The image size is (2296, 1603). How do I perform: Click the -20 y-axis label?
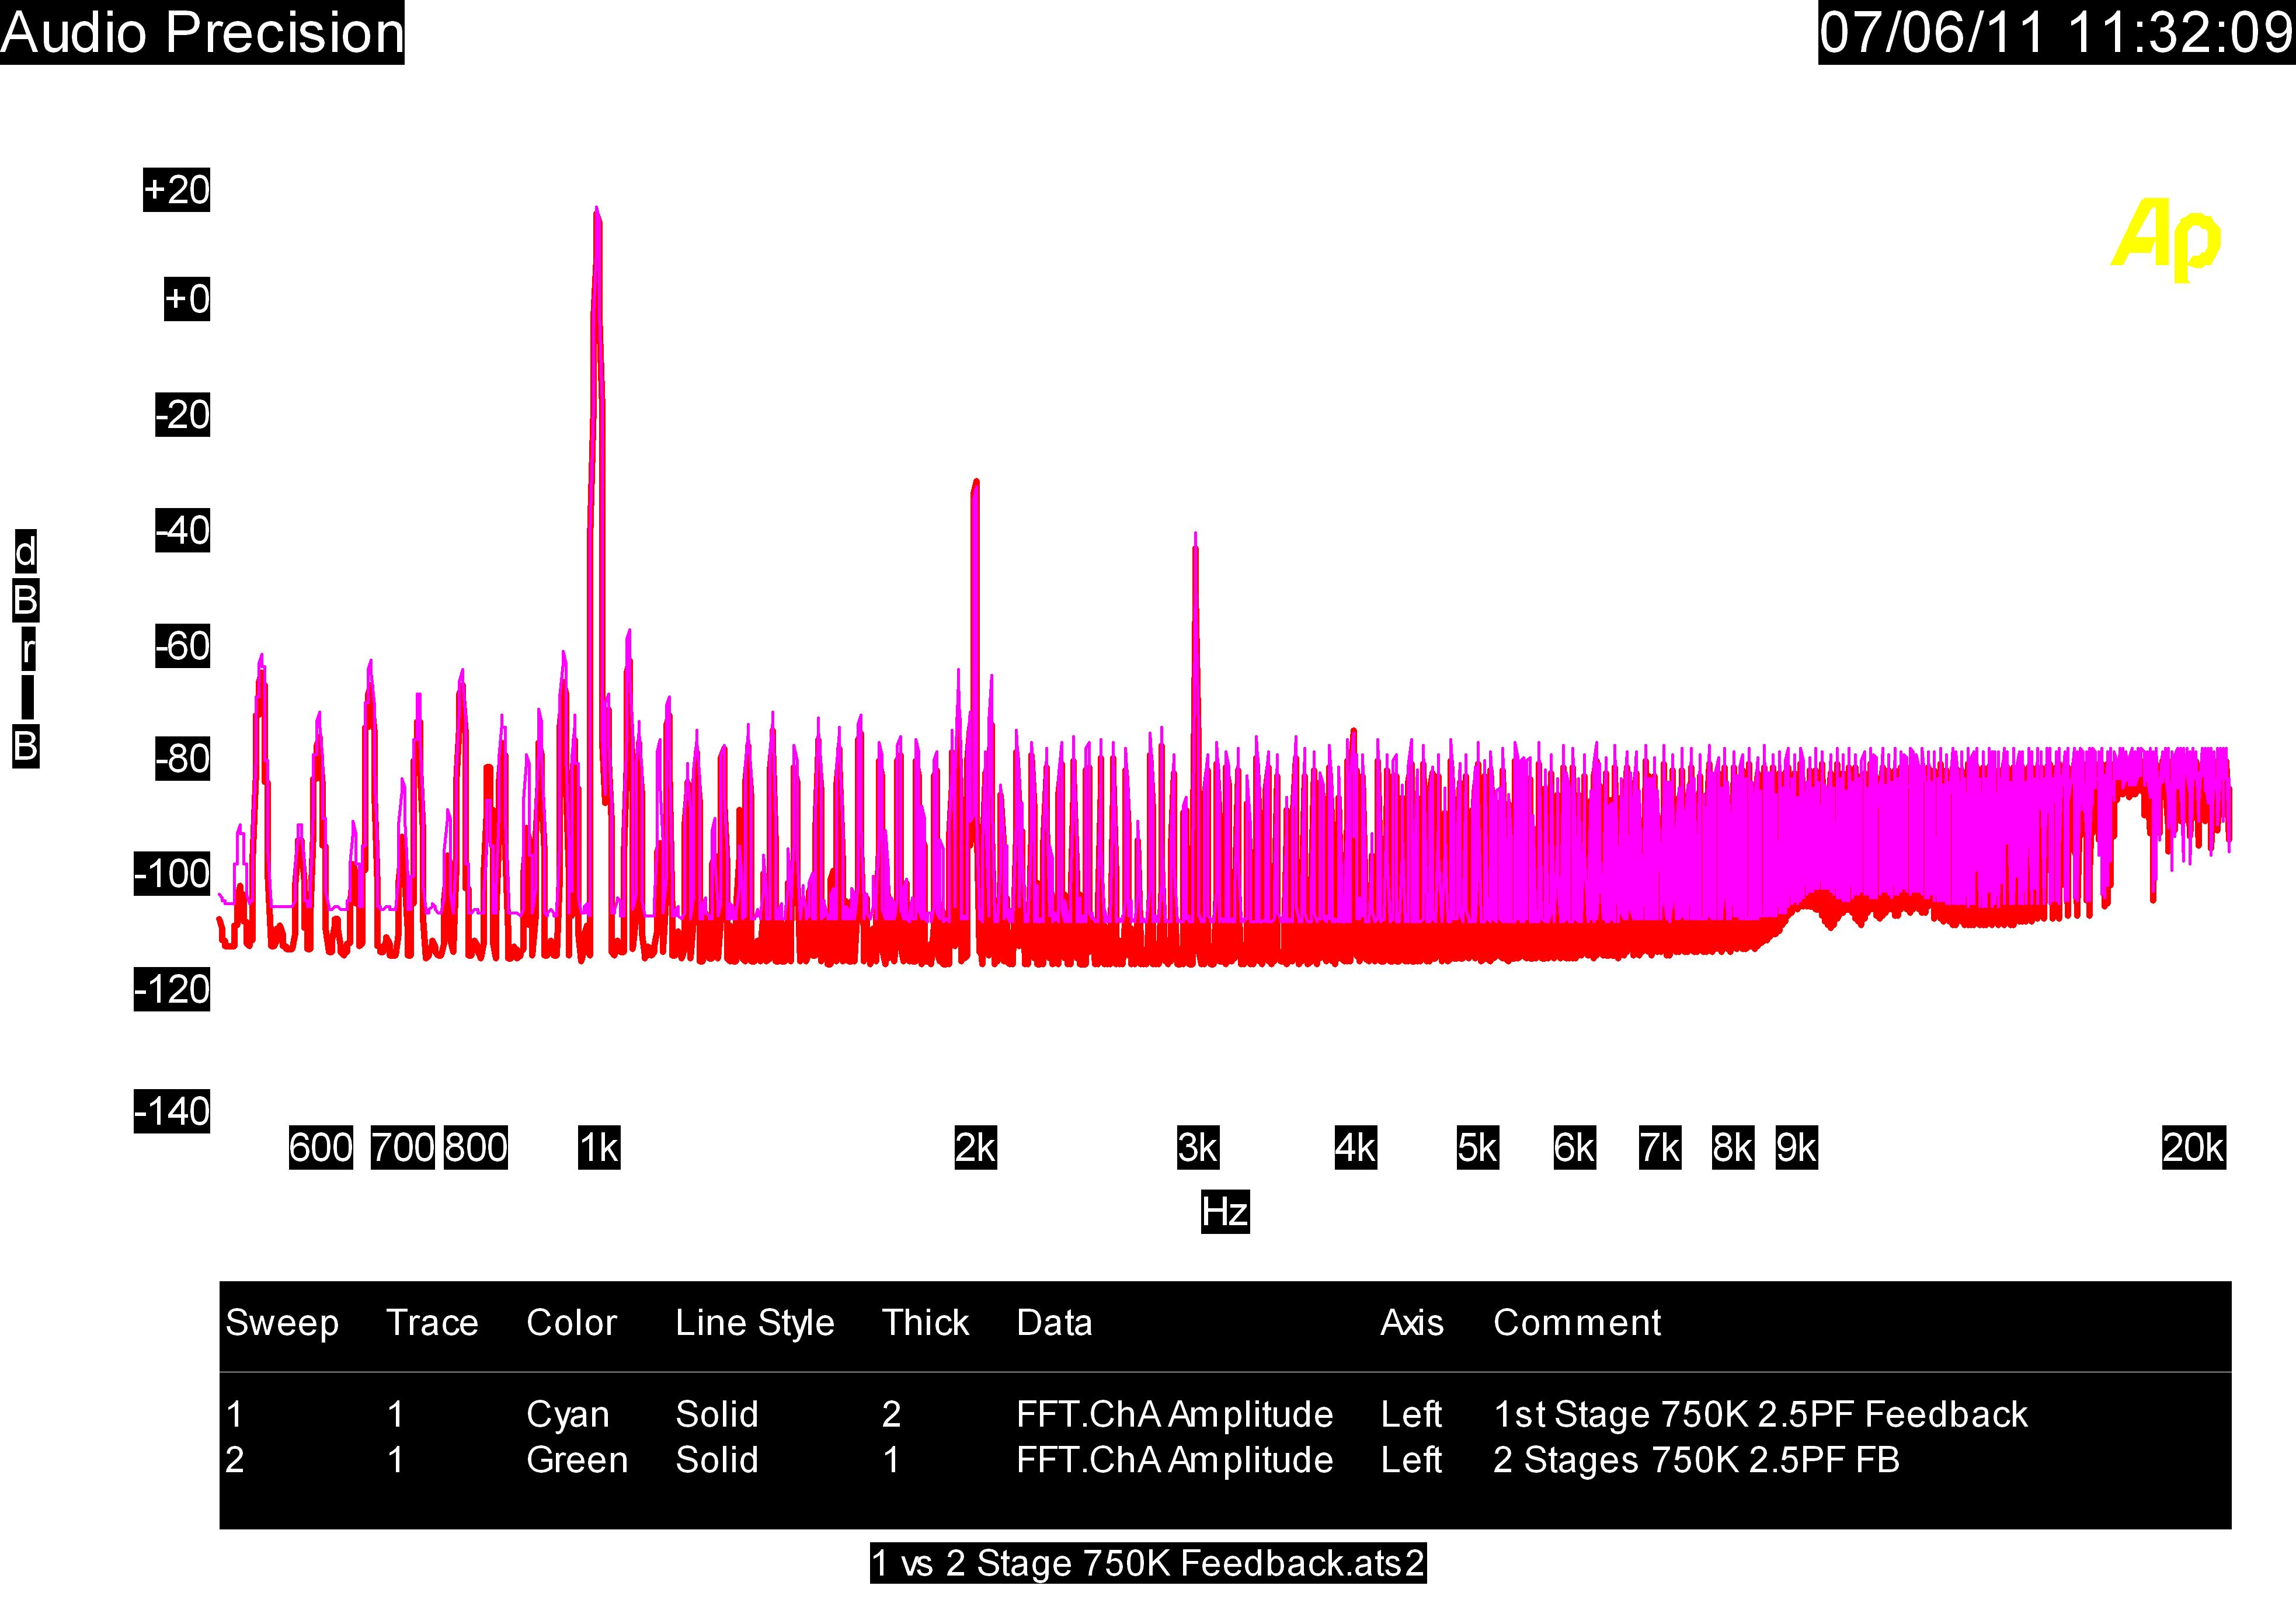coord(182,415)
